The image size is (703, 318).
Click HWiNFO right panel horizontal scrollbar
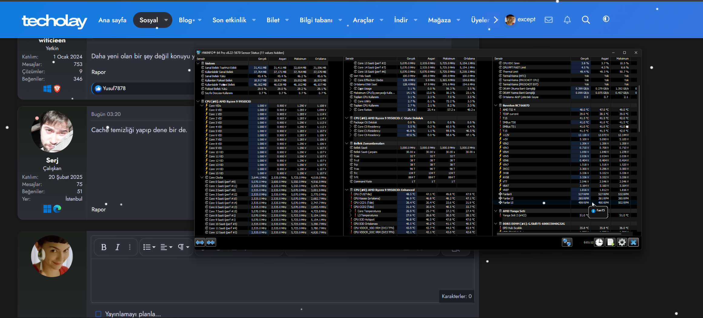pyautogui.click(x=559, y=234)
